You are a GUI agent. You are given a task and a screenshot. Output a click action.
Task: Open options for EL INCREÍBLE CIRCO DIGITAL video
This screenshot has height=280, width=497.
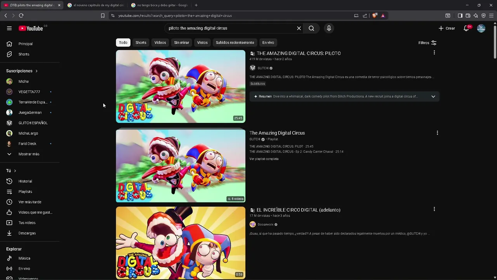(x=434, y=209)
